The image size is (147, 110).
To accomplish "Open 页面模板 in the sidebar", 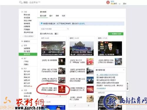I will (x=27, y=29).
